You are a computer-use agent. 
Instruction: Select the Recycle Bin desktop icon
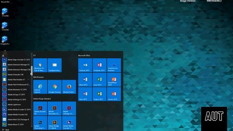[x=5, y=1]
